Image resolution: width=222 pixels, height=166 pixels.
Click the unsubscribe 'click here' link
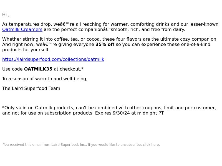point(151,145)
